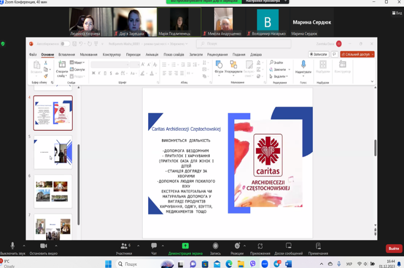Click the Фігури shapes icon in ribbon

pos(219,66)
